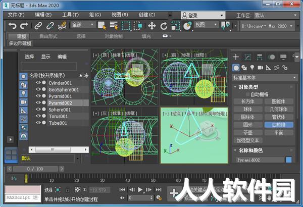Toggle visibility eye of Pyramid001
303x207 pixels.
38,96
